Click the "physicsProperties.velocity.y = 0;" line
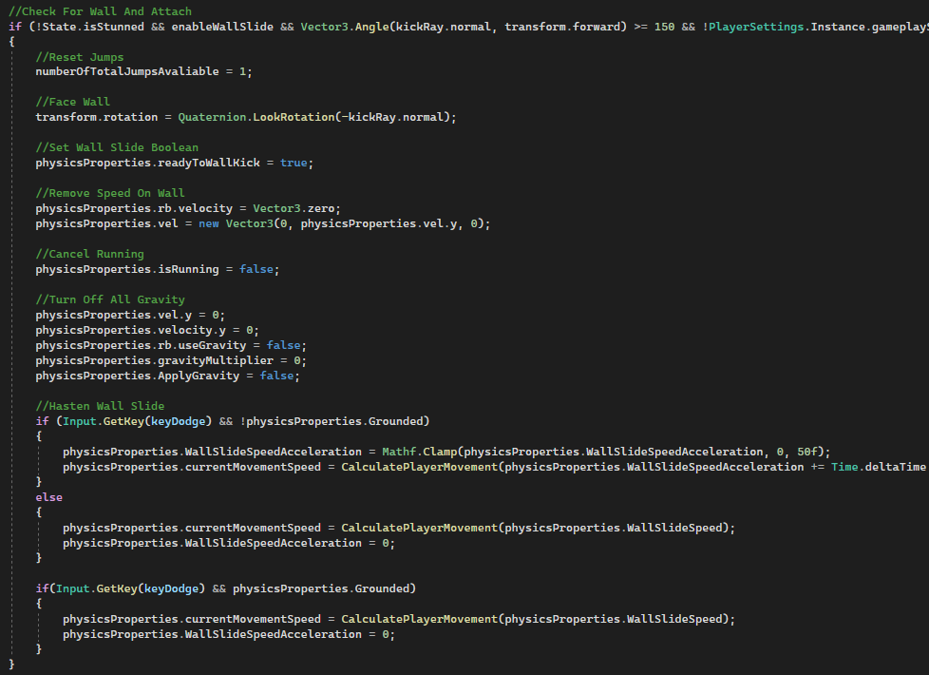 pyautogui.click(x=147, y=330)
